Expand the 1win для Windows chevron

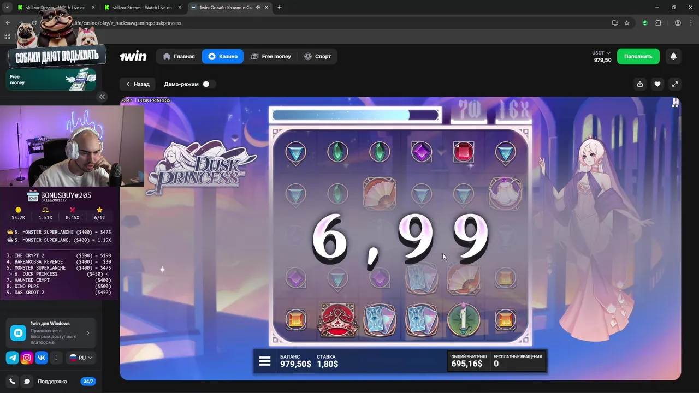click(x=88, y=333)
